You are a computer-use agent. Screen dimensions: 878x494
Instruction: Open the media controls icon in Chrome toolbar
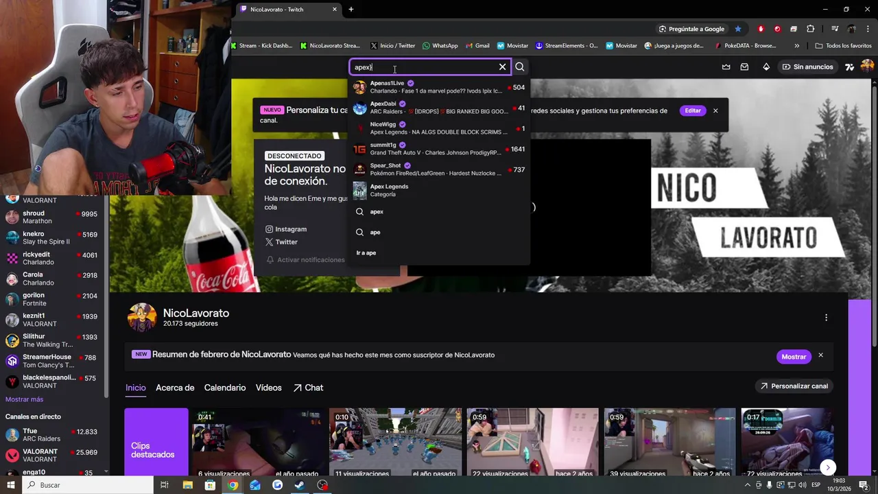point(835,29)
